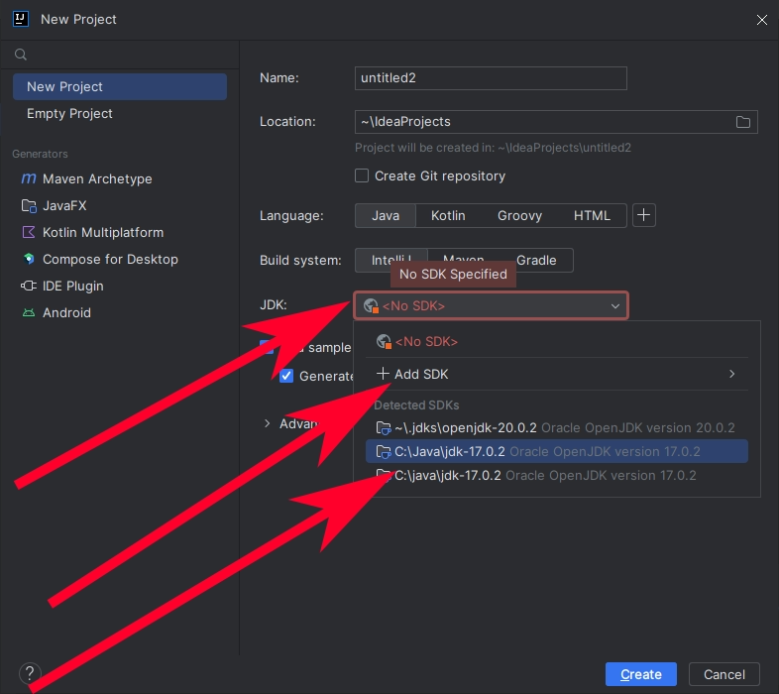The height and width of the screenshot is (694, 779).
Task: Select the JavaFX generator icon
Action: coord(27,206)
